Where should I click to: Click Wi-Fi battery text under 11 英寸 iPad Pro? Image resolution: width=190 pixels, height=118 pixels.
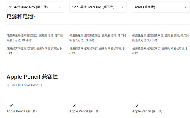coord(35,38)
